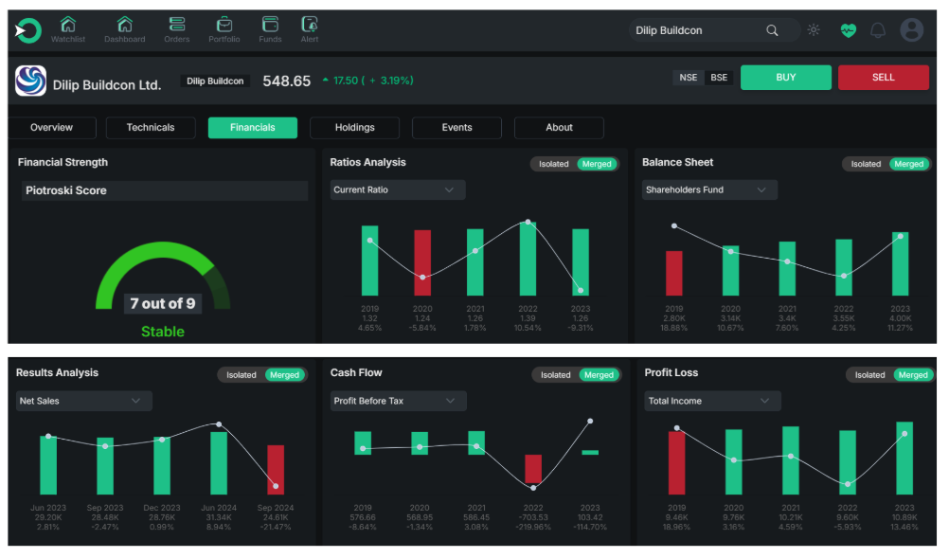The width and height of the screenshot is (949, 558).
Task: Set Ratios Analysis to Merged
Action: click(x=597, y=164)
